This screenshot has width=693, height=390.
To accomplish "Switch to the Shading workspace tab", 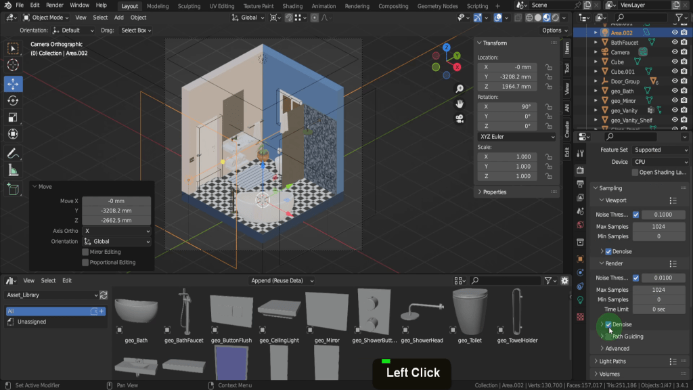I will point(292,6).
